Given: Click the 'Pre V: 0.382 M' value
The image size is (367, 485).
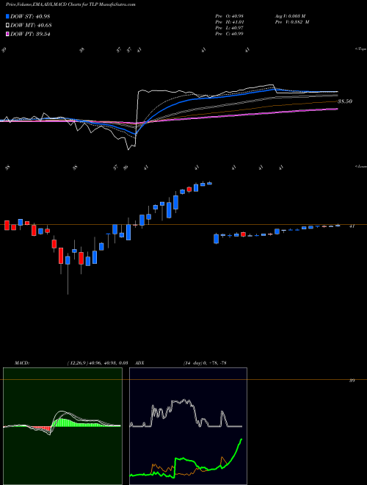Looking at the screenshot, I should [291, 22].
